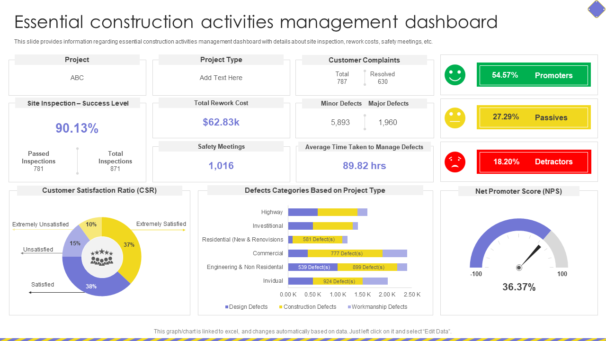Select the 924 Defect(s) bar segment
606x341 pixels.
pyautogui.click(x=338, y=281)
